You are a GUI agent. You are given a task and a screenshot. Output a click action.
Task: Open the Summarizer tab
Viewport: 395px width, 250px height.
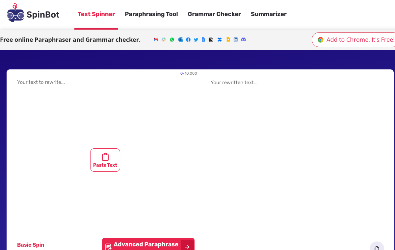click(269, 14)
